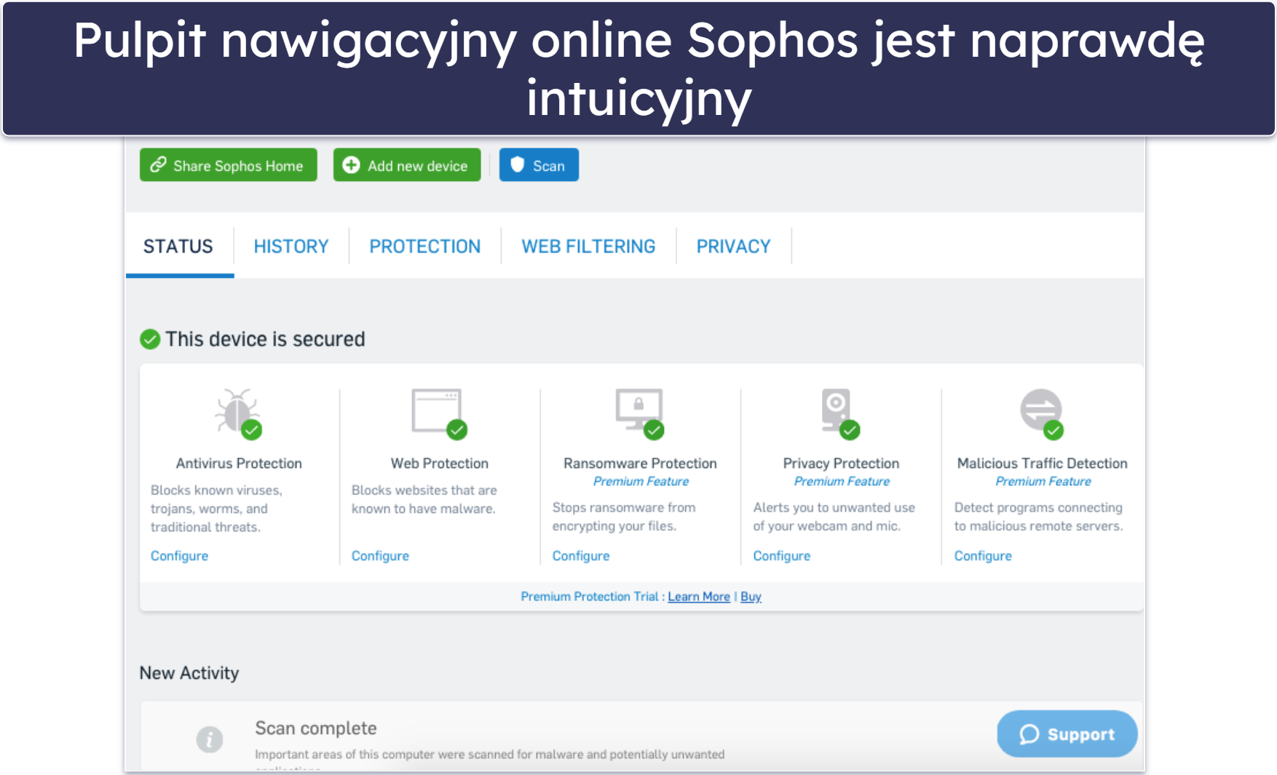Screen dimensions: 1277x775
Task: Switch to the HISTORY tab
Action: click(x=291, y=247)
